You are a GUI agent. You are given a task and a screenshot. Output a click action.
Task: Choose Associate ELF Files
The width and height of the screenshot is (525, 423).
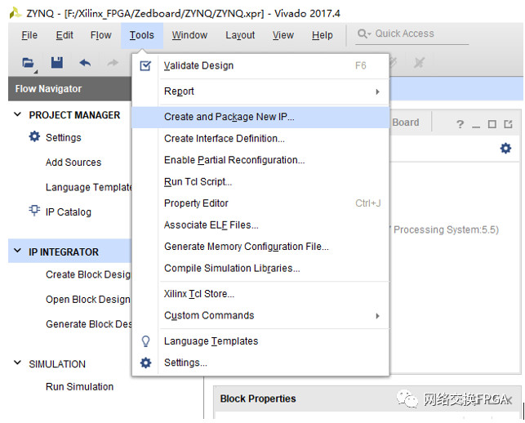[260, 225]
